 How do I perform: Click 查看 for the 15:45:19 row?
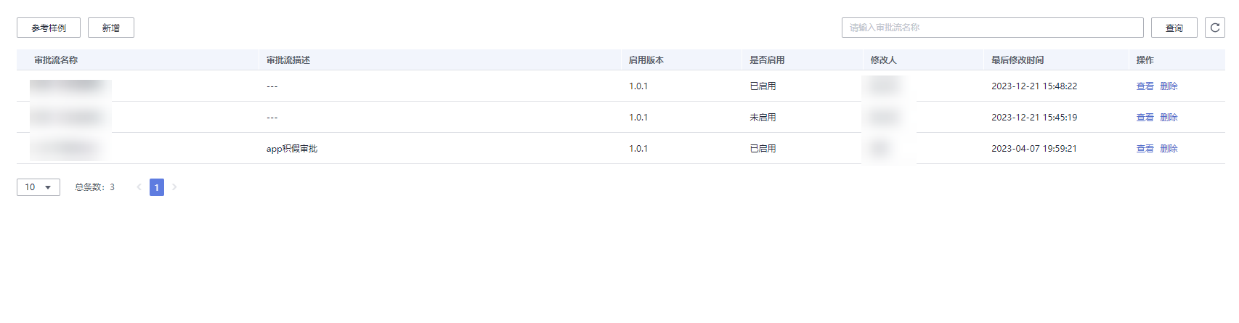[1145, 117]
